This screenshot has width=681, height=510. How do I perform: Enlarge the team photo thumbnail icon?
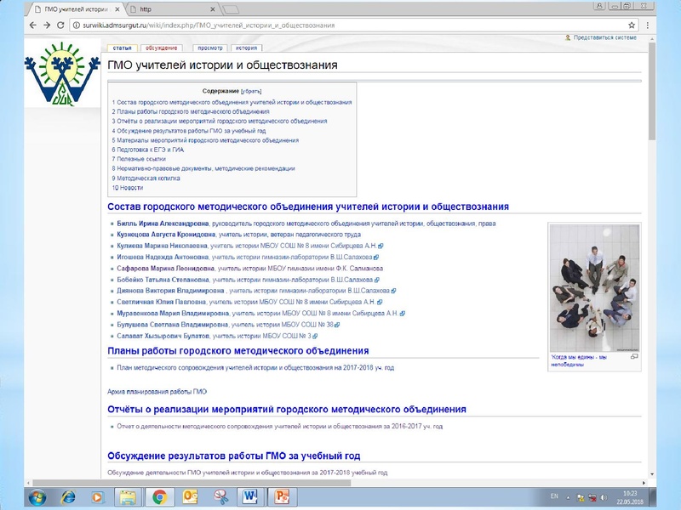tap(634, 357)
